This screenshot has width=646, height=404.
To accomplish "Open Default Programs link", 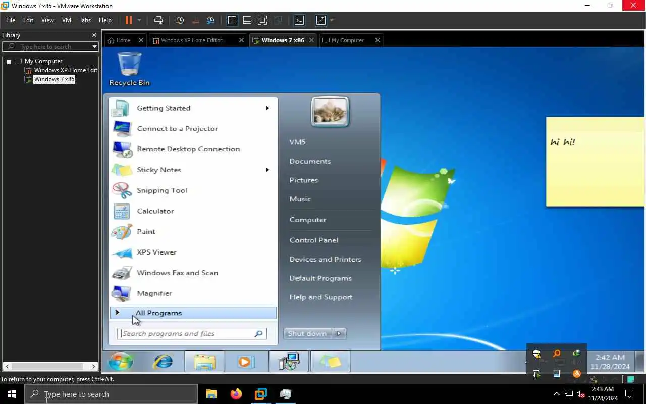I will tap(320, 278).
